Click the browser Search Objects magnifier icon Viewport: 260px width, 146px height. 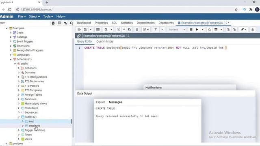pos(71,23)
